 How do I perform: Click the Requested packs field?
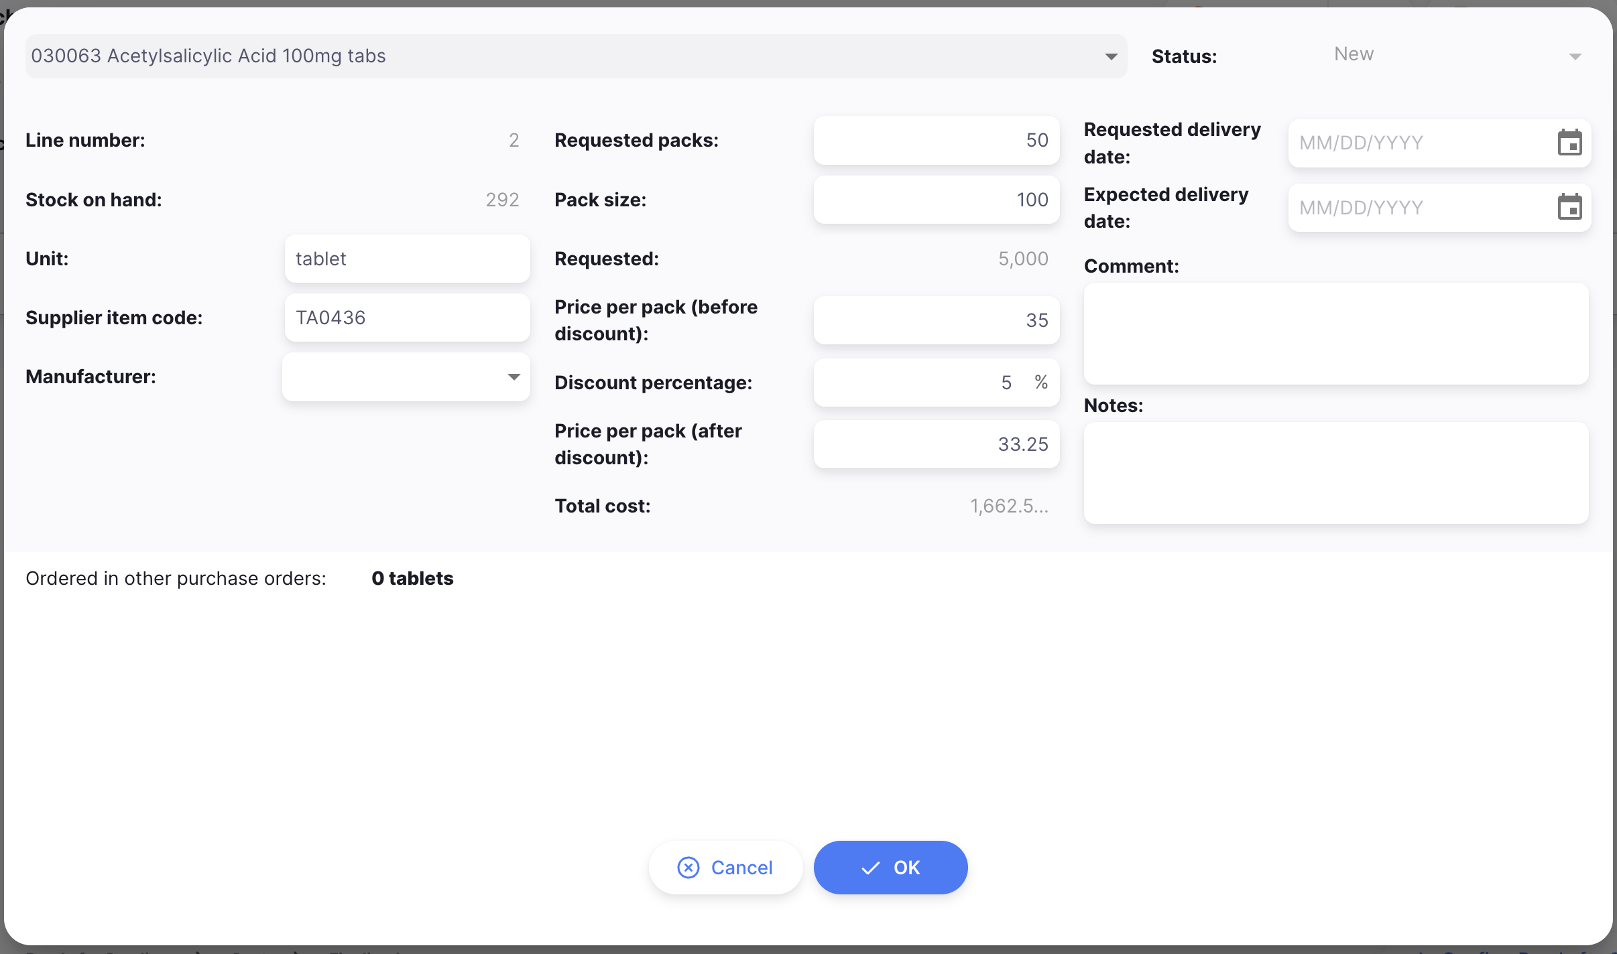[x=935, y=140]
